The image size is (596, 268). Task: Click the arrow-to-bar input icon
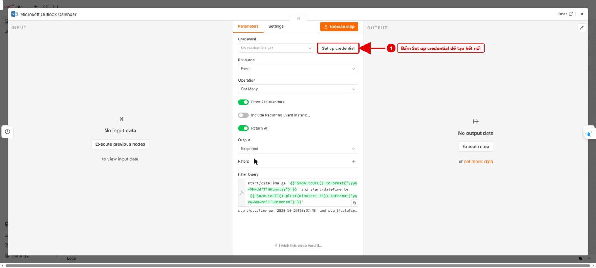(120, 119)
